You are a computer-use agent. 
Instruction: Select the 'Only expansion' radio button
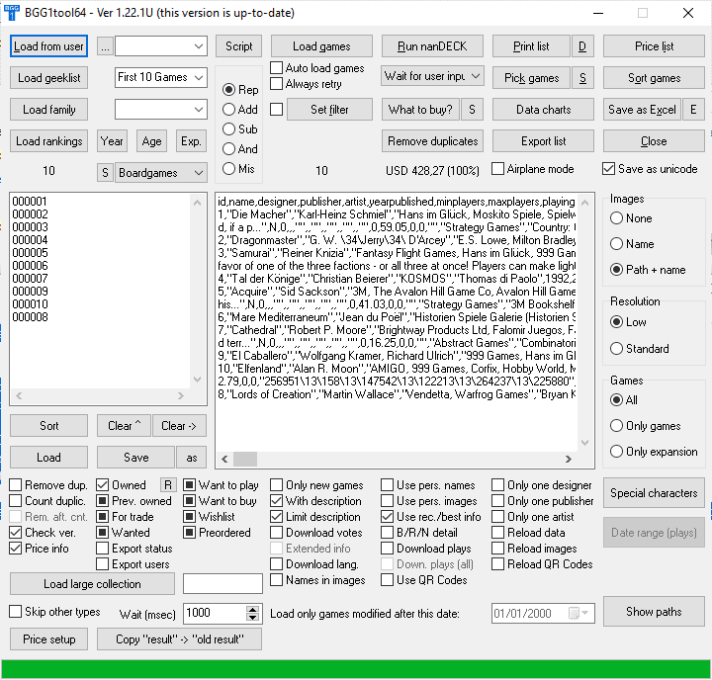click(618, 452)
